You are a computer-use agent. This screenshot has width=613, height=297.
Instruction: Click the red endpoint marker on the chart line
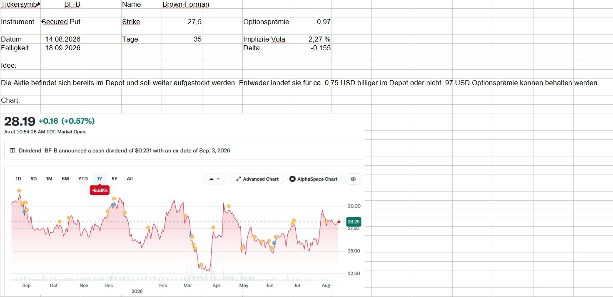click(339, 222)
